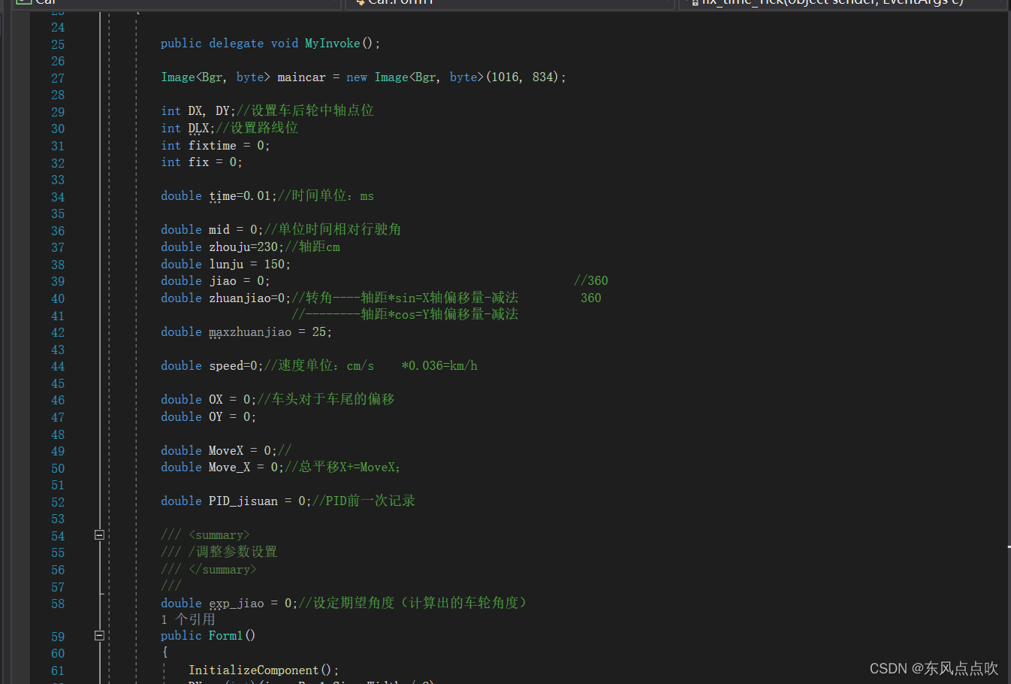Click the comment '//车头对于车尾的偏移'

point(326,400)
